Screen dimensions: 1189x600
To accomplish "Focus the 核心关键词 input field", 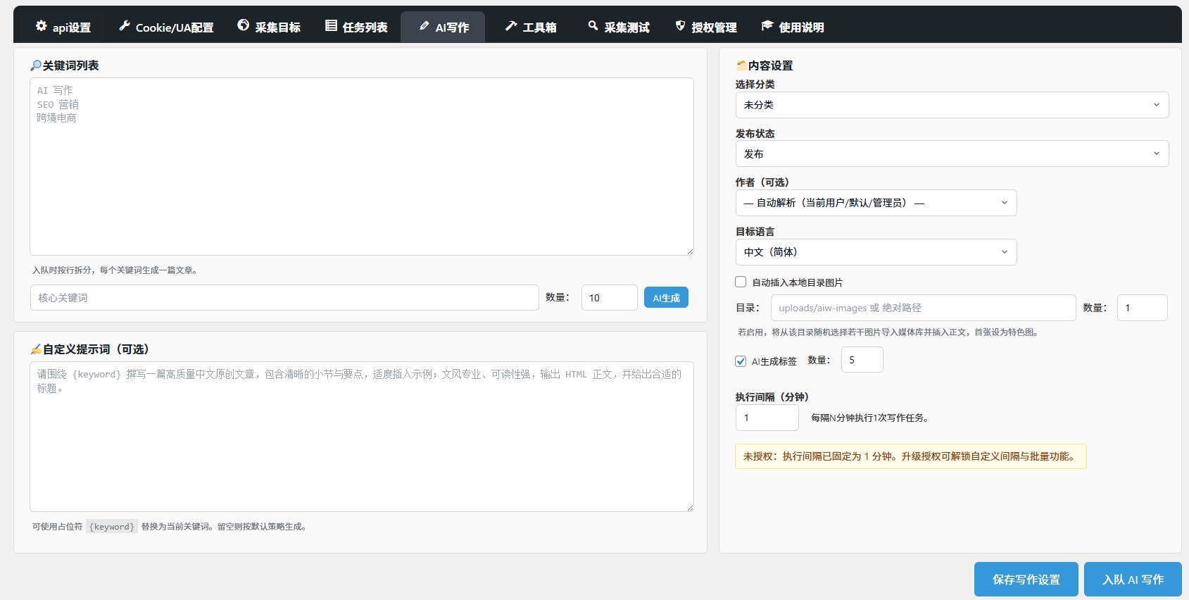I will pos(284,298).
